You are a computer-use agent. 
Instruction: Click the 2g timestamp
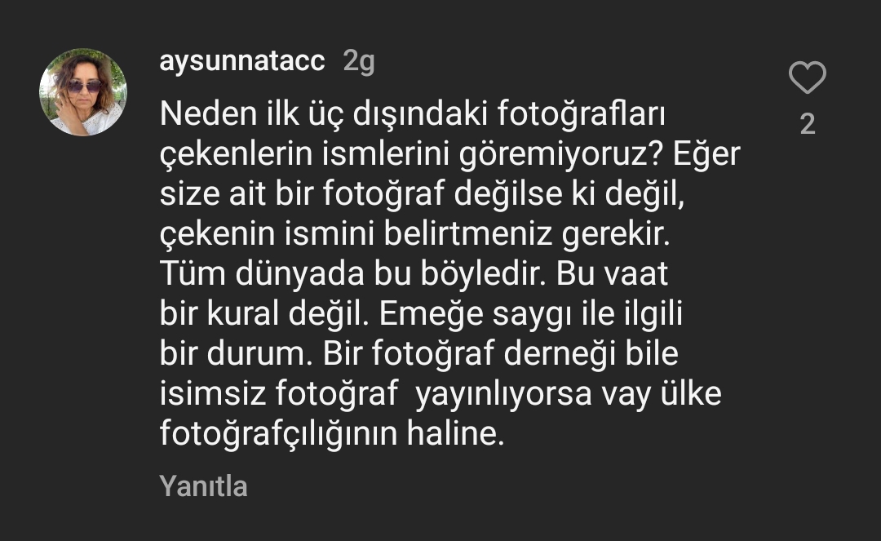358,60
